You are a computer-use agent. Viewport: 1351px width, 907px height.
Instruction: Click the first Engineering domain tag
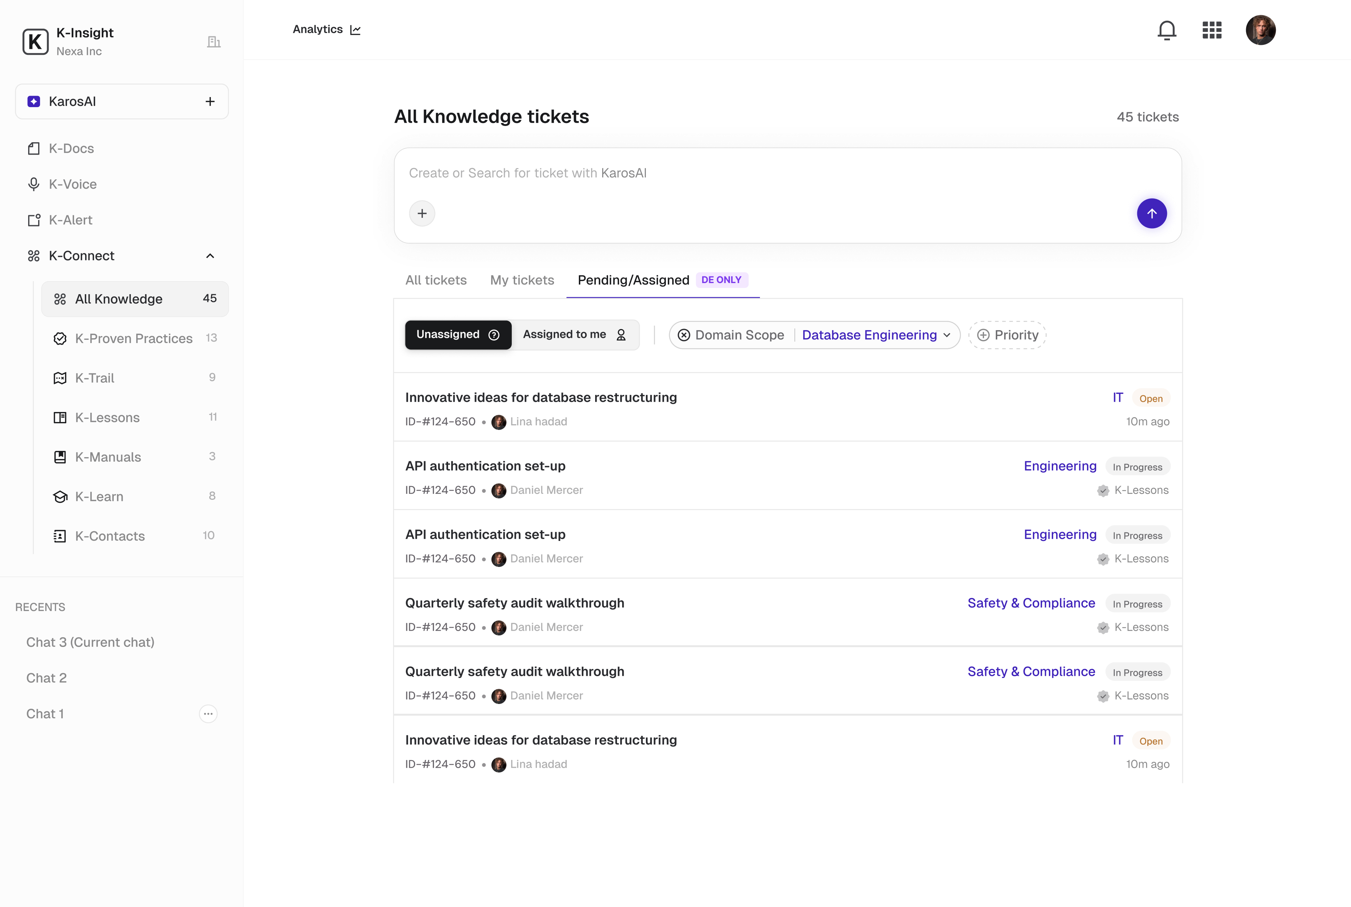1060,466
